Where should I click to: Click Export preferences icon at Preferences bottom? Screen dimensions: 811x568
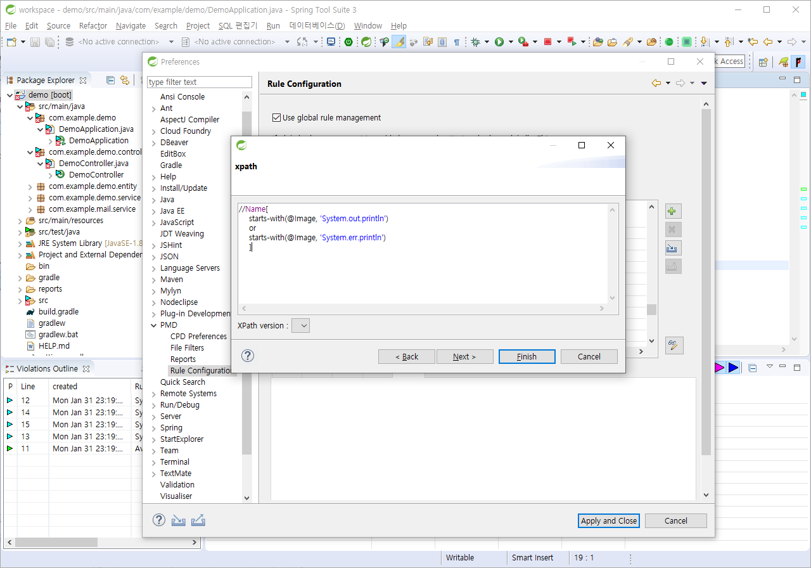198,520
